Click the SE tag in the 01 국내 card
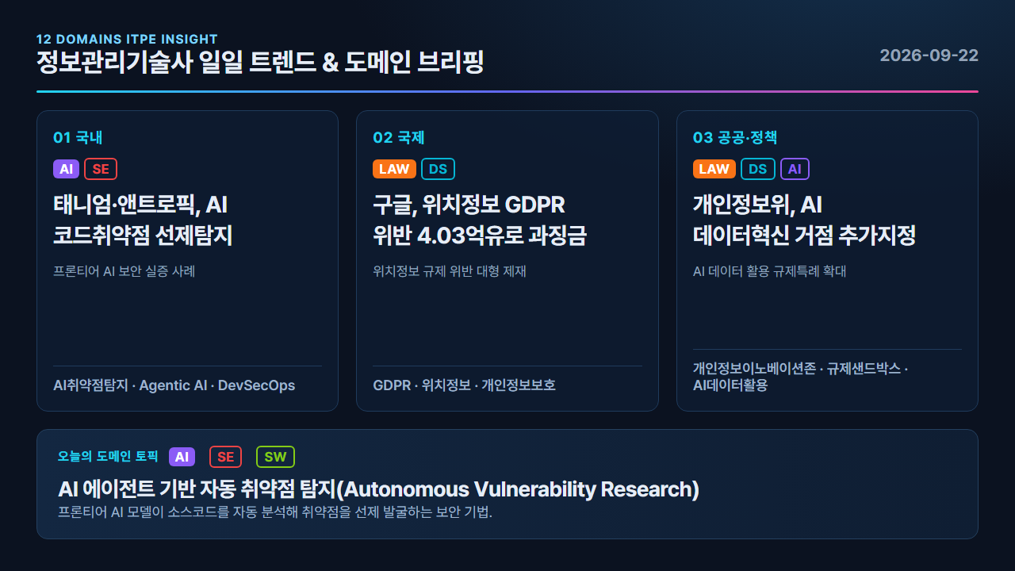Viewport: 1015px width, 571px height. click(x=101, y=169)
